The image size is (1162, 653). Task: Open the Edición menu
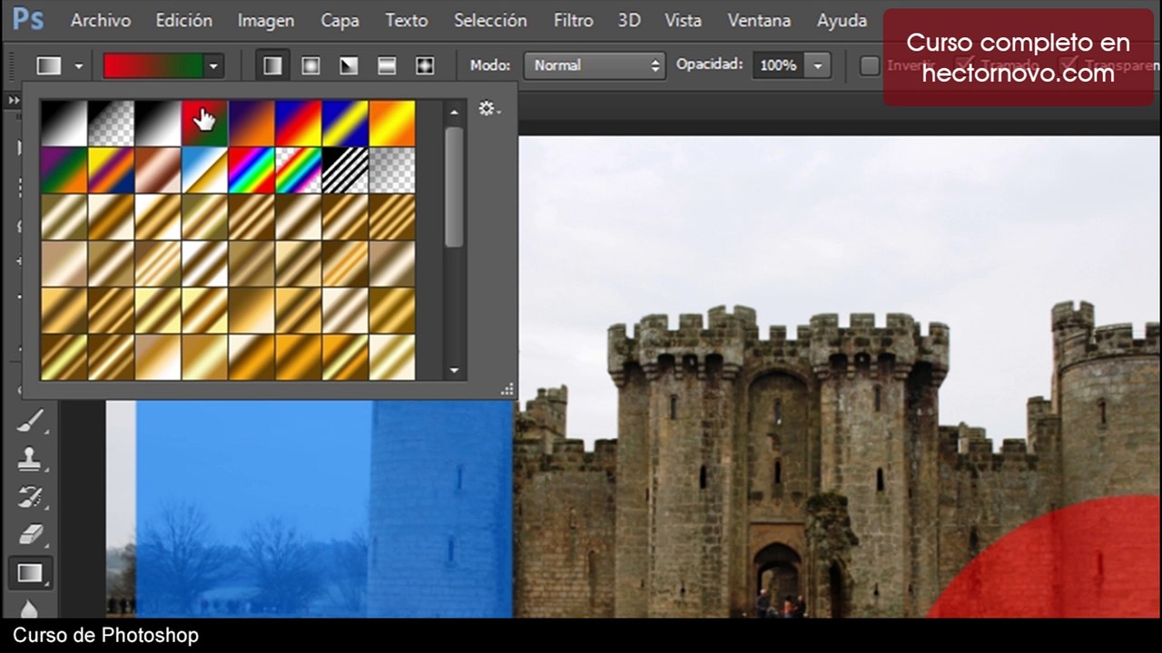184,20
